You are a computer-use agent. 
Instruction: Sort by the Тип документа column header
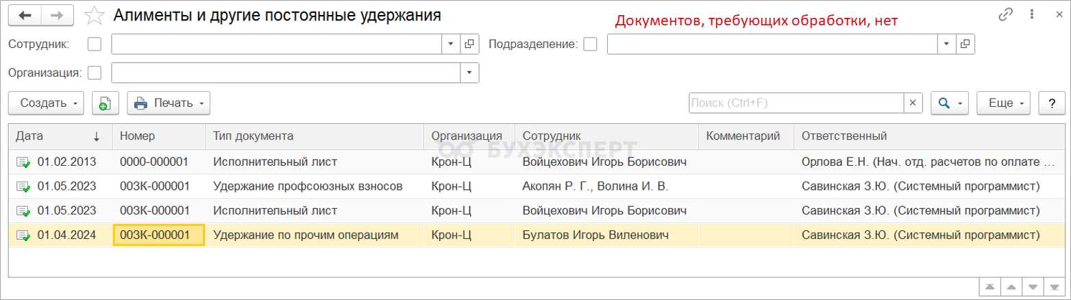tap(254, 136)
